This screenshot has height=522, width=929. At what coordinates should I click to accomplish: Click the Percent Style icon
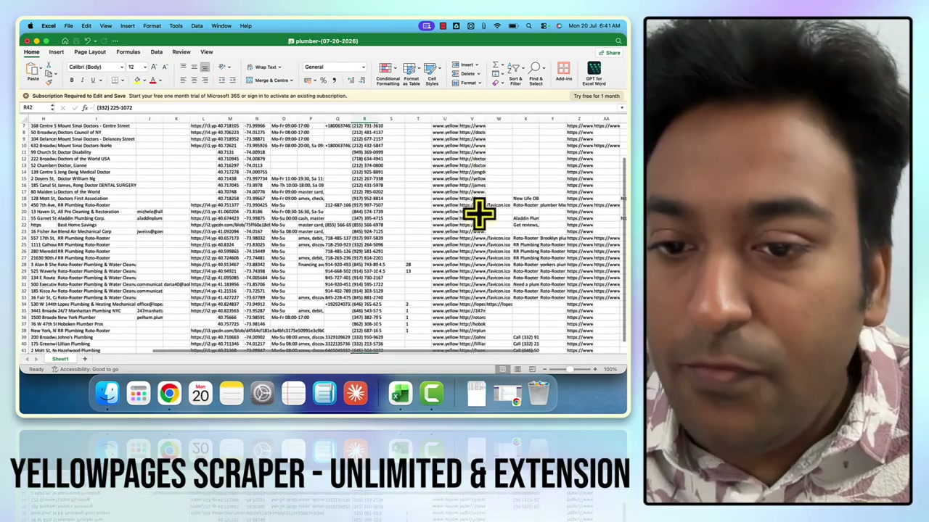324,80
